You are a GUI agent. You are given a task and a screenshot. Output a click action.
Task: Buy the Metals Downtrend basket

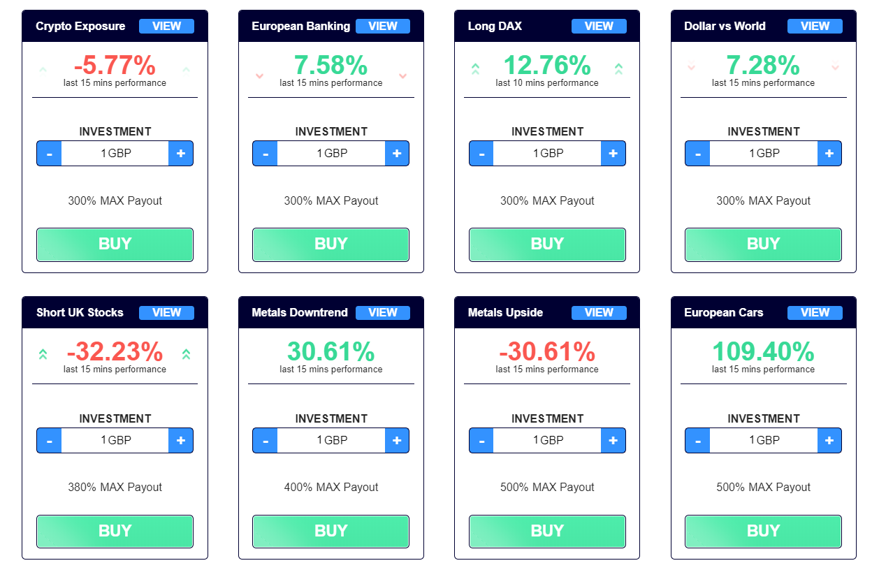tap(330, 531)
